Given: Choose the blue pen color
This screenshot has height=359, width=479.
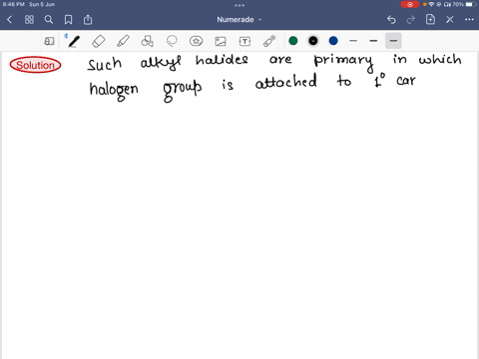Looking at the screenshot, I should pos(333,41).
